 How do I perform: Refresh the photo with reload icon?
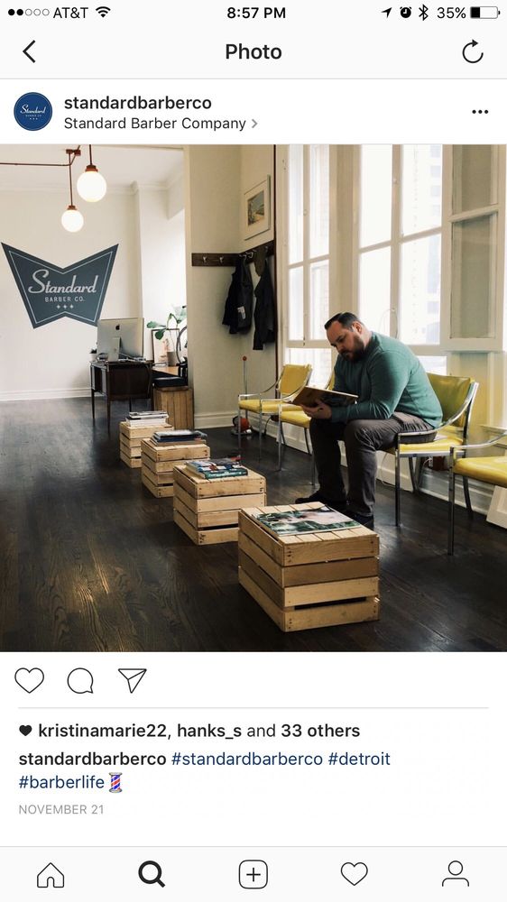pyautogui.click(x=473, y=51)
